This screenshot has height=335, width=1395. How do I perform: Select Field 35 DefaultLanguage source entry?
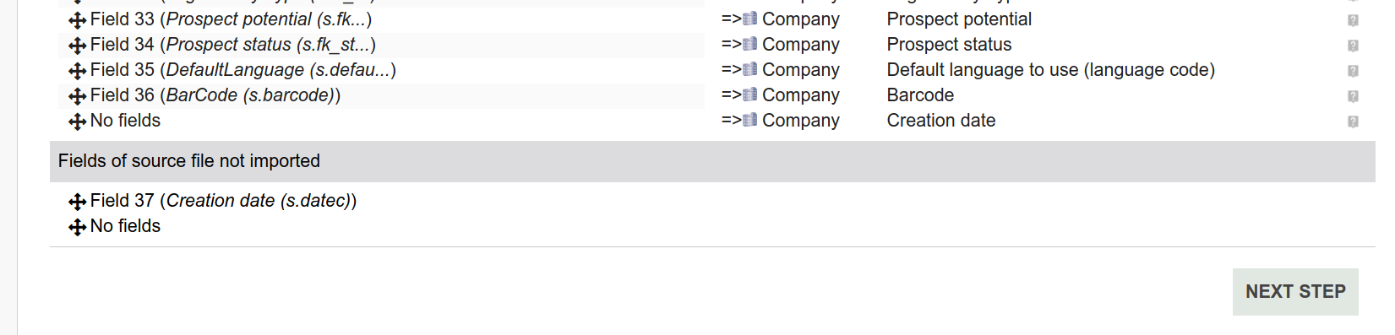pyautogui.click(x=243, y=70)
